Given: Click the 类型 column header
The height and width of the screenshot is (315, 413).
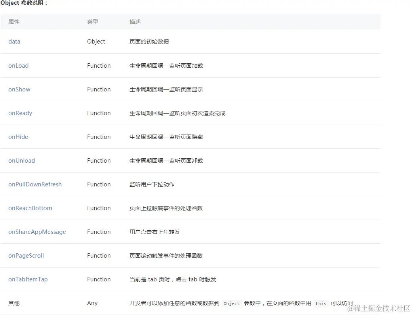Looking at the screenshot, I should [93, 22].
